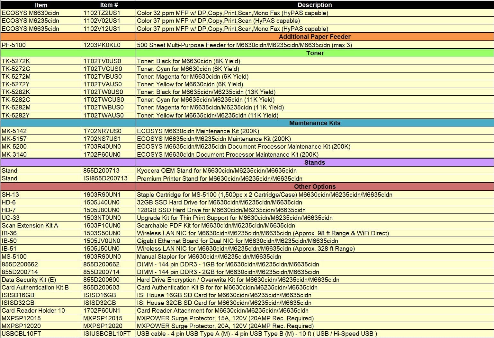Select item number cell 1102V02US1
The height and width of the screenshot is (338, 494).
[x=102, y=21]
